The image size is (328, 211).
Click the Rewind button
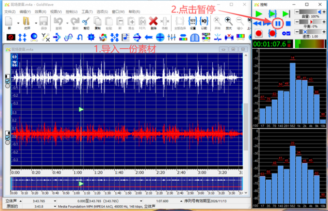point(258,23)
